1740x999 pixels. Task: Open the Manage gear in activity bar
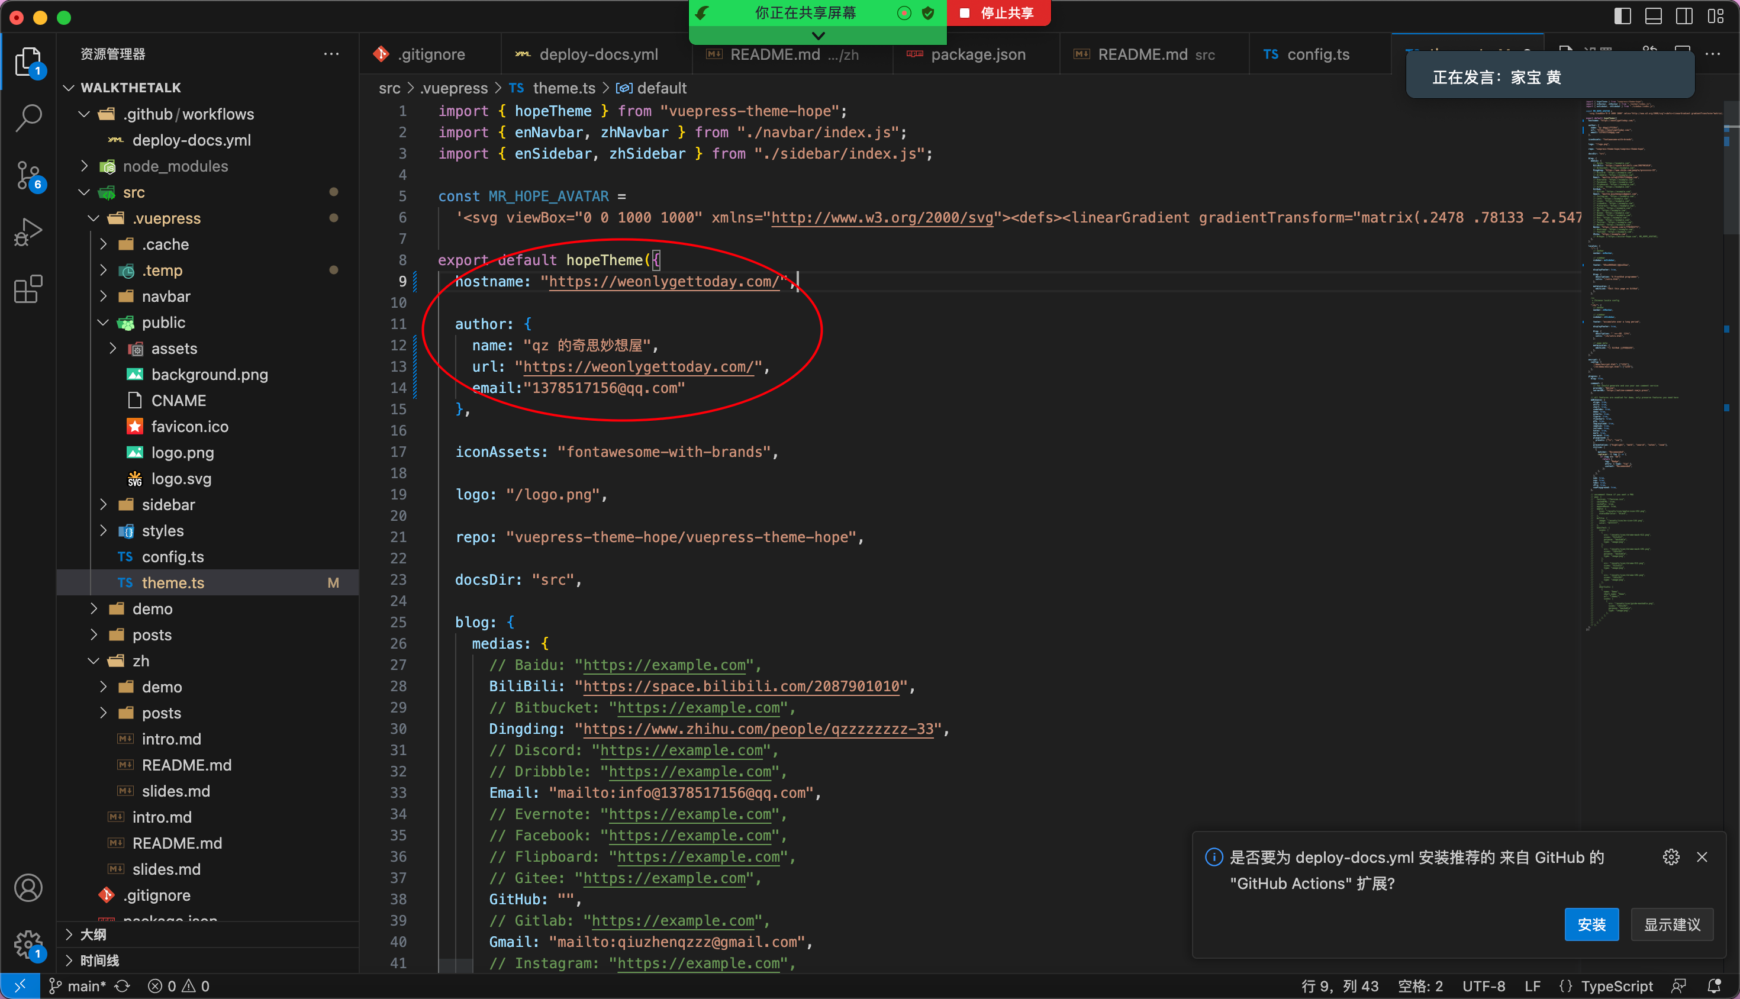28,945
